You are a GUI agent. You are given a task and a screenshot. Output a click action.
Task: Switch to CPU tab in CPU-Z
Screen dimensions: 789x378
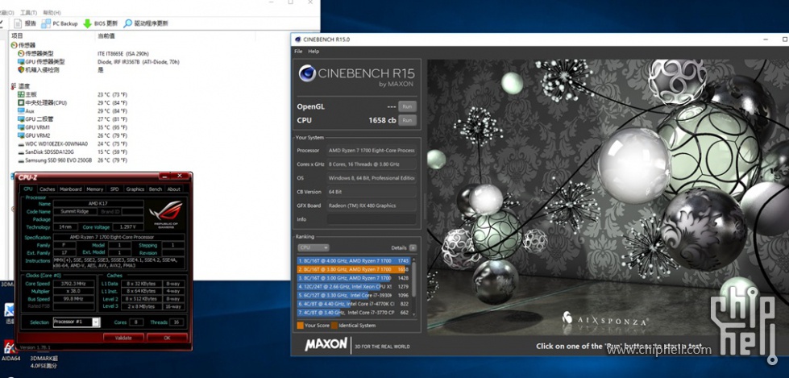click(x=28, y=189)
